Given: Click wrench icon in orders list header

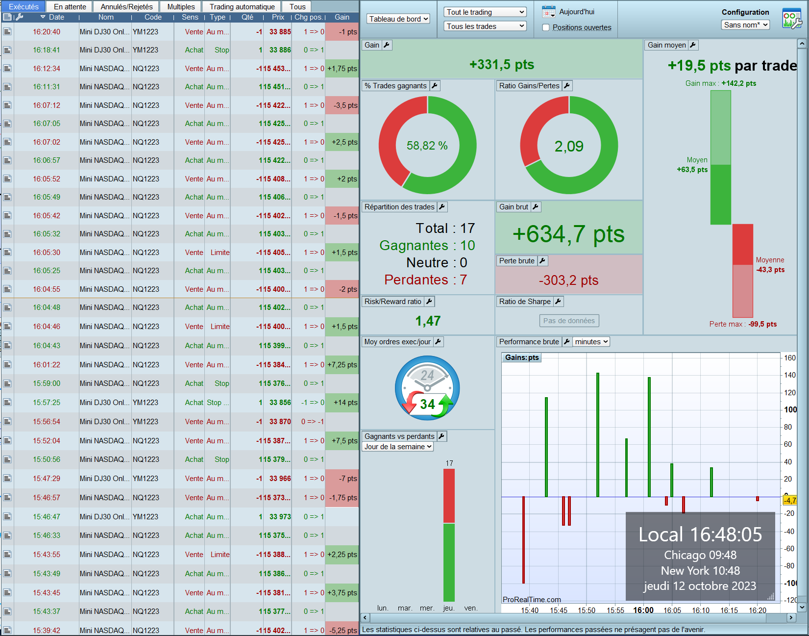Looking at the screenshot, I should 19,17.
